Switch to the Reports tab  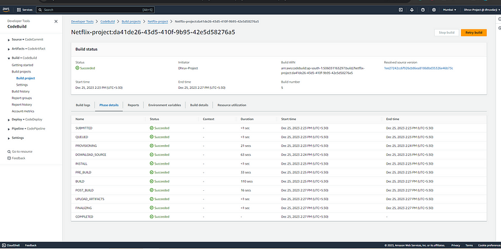133,105
